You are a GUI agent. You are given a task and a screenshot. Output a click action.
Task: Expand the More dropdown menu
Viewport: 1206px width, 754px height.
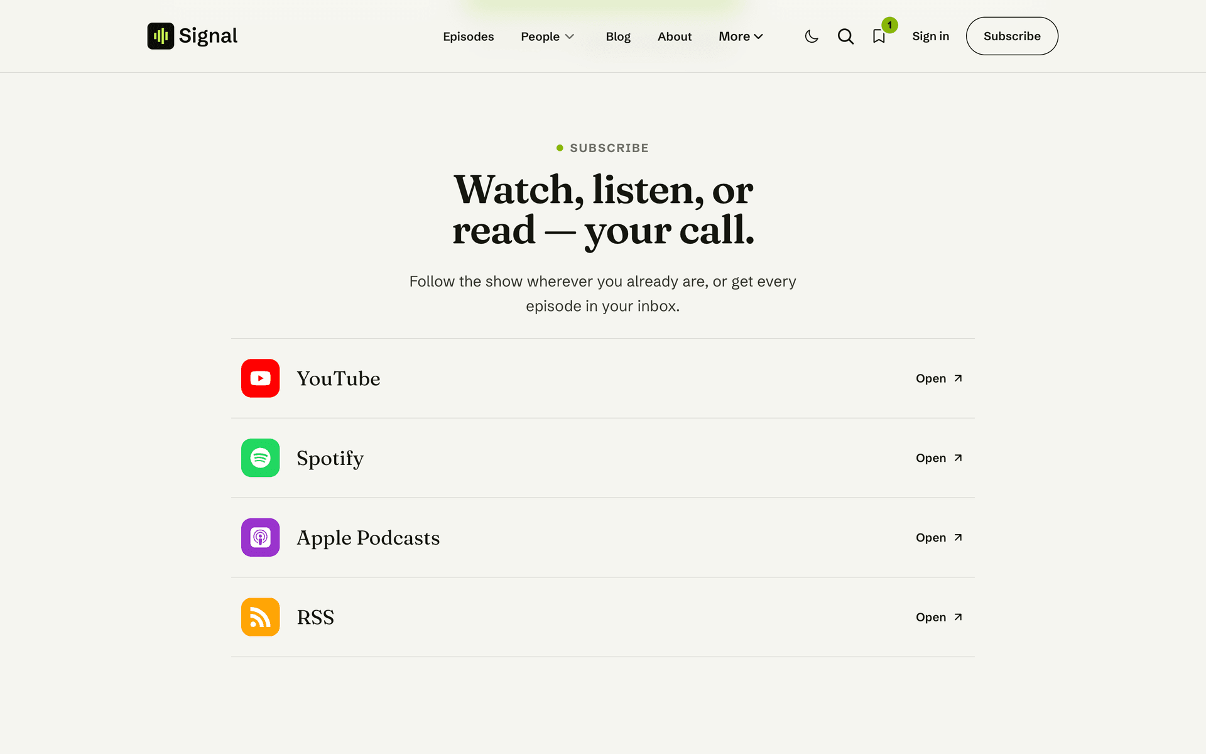point(741,36)
